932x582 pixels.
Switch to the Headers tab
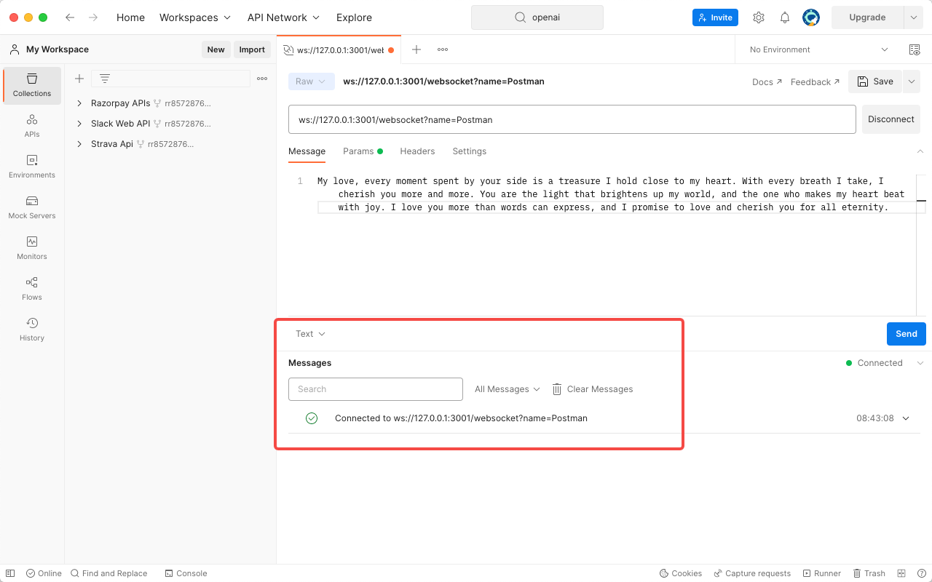(x=417, y=151)
